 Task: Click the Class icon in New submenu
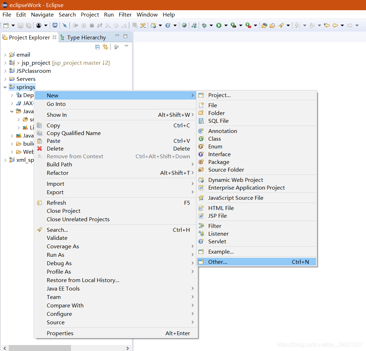point(201,139)
